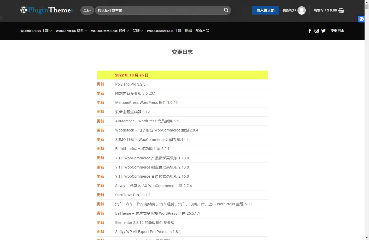Visit the Facebook page icon

point(310,31)
